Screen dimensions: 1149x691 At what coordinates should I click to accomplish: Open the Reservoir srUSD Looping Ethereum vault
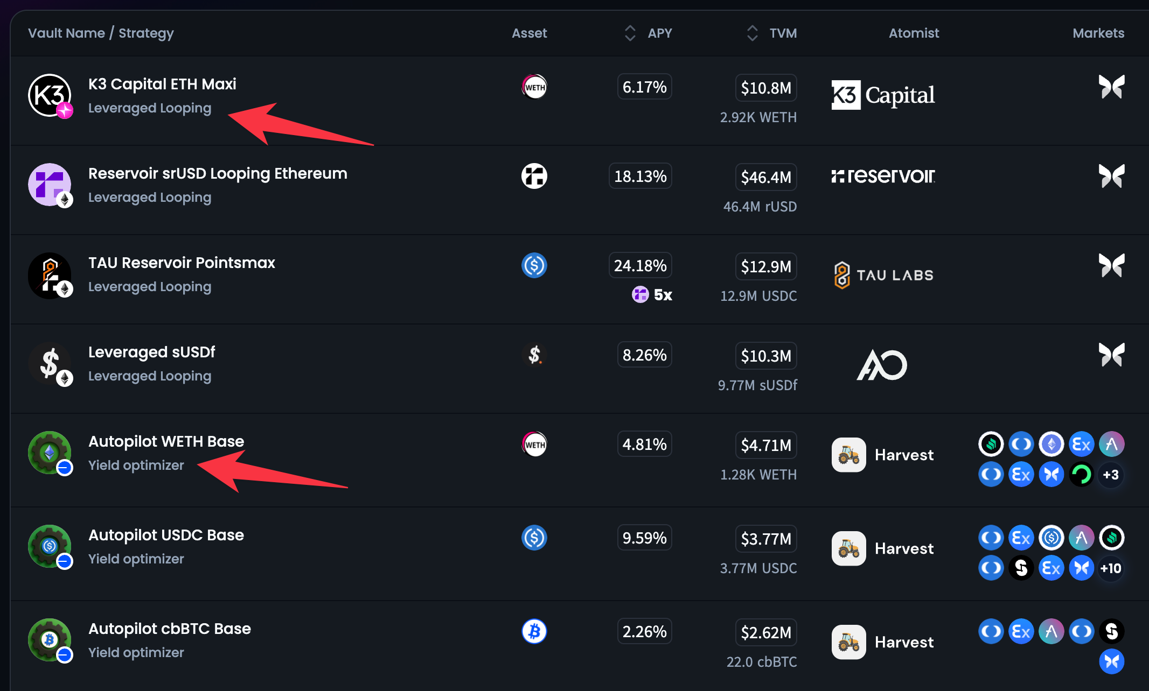[218, 173]
